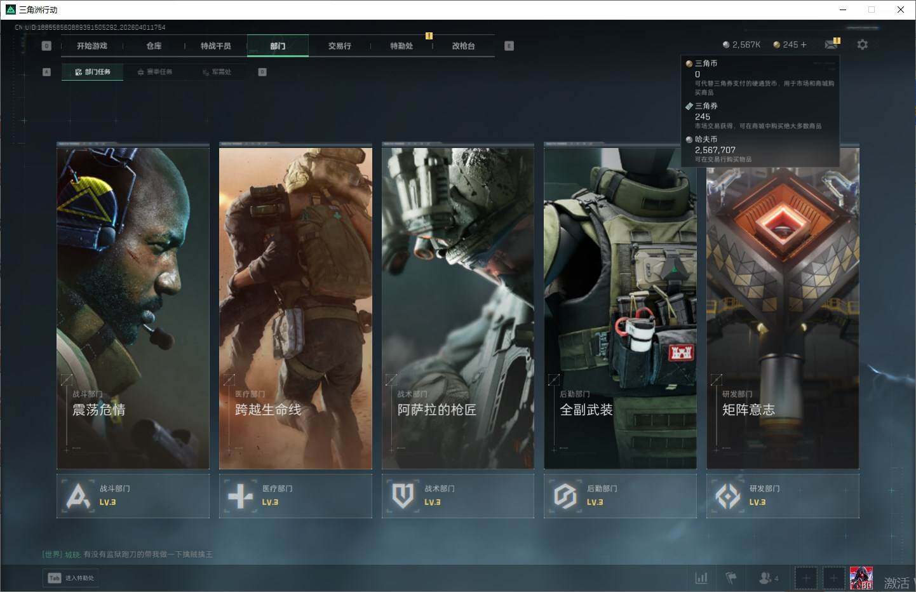Click the 后勤部门 hexagon icon
This screenshot has width=916, height=592.
565,495
